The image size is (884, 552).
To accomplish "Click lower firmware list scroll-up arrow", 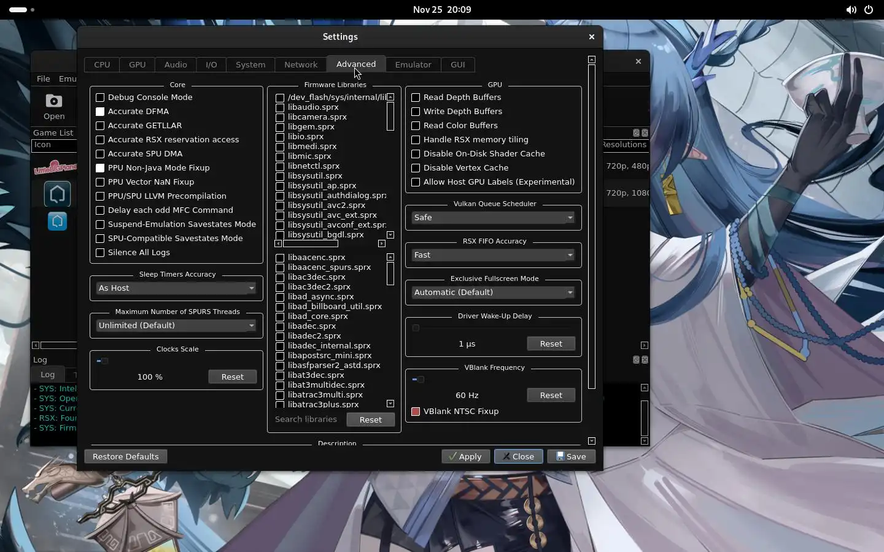I will tap(390, 257).
